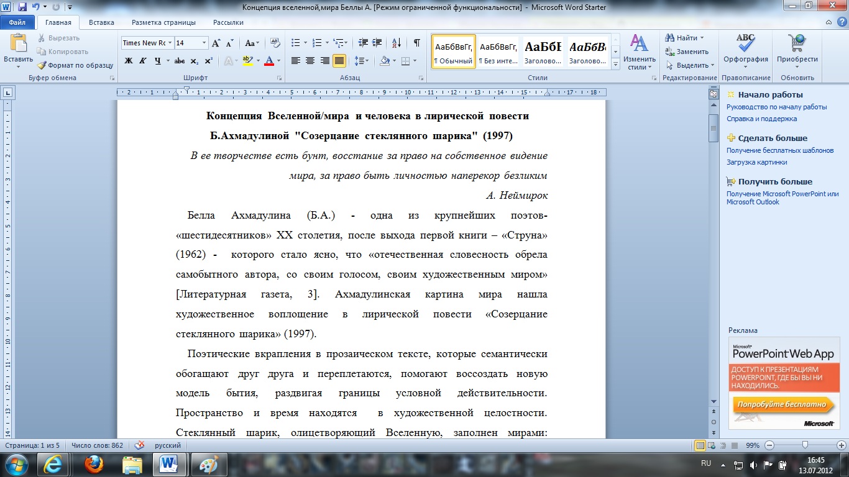Open the Change Case (Aa) dropdown

252,43
